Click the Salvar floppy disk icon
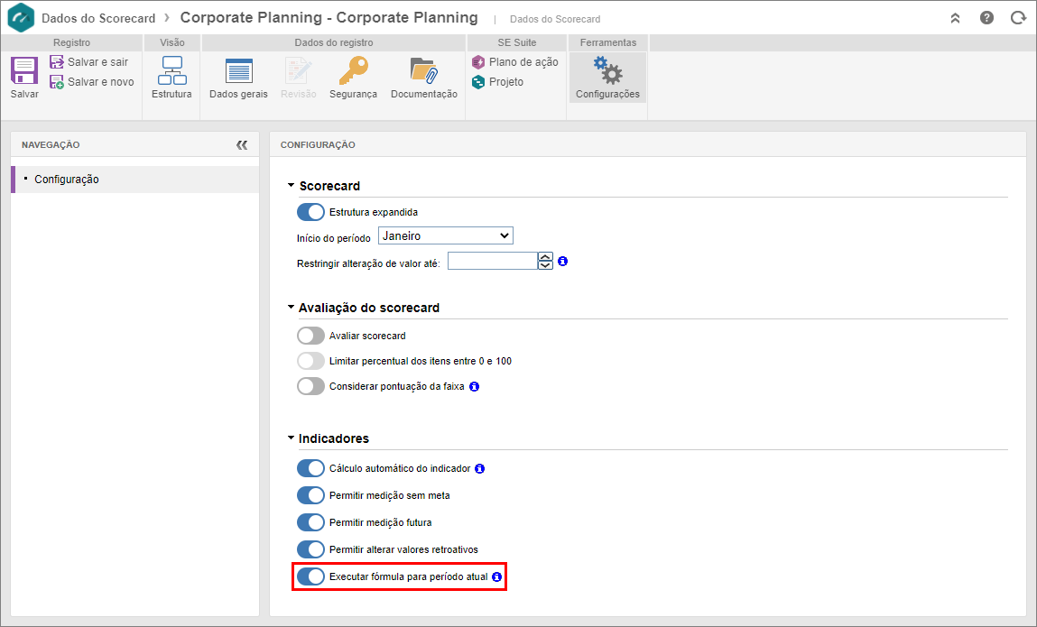This screenshot has height=627, width=1037. click(24, 70)
